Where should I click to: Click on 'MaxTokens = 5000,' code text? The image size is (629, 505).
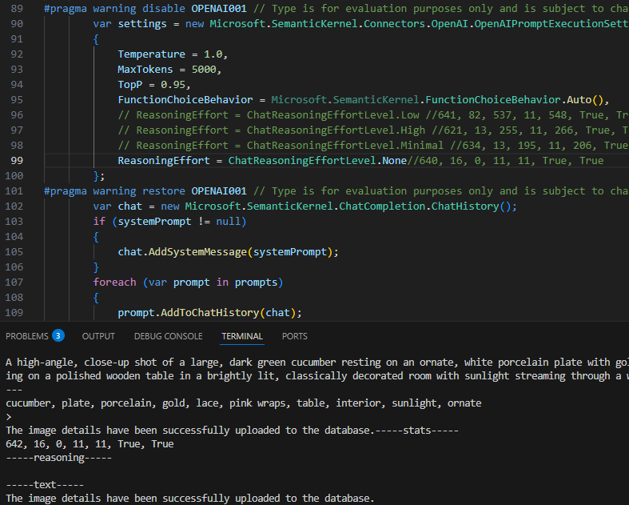pos(169,70)
